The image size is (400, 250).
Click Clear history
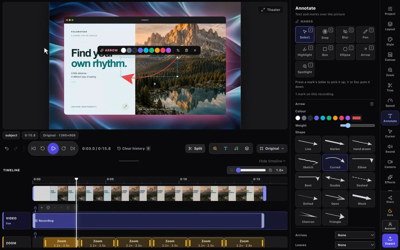134,148
